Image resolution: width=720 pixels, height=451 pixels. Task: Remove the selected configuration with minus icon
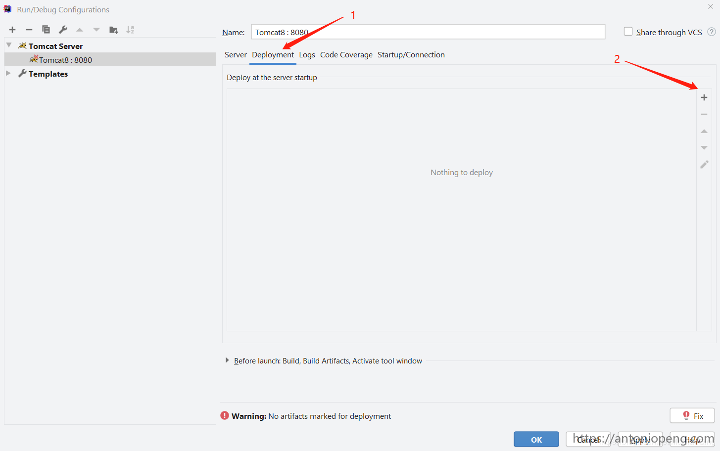pos(29,30)
